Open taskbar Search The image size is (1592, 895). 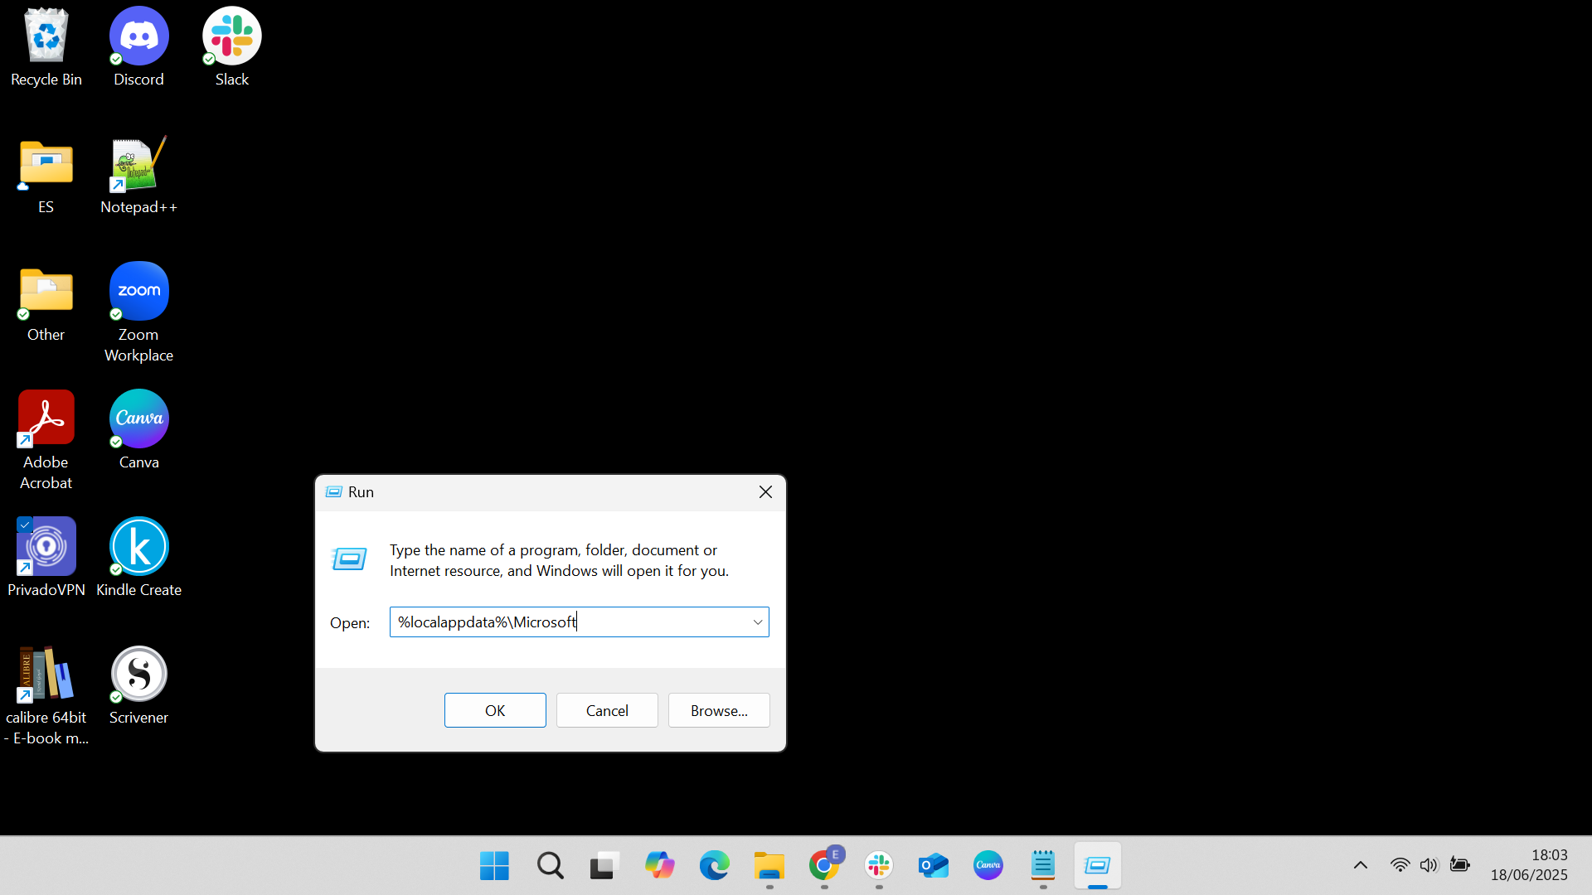tap(550, 866)
